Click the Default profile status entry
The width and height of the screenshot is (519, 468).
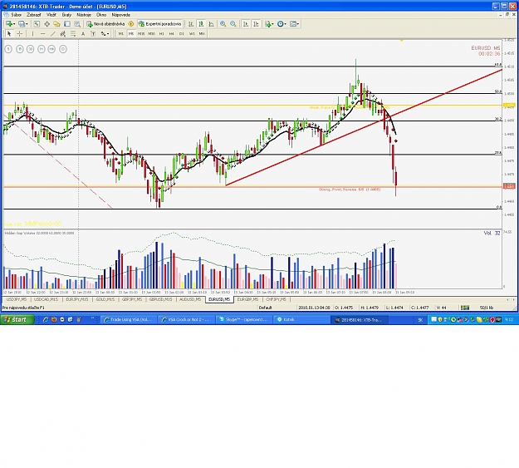tap(265, 308)
